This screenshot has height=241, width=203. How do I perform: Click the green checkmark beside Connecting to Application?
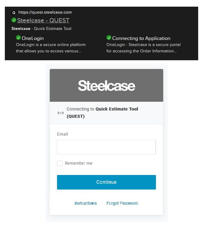109,38
